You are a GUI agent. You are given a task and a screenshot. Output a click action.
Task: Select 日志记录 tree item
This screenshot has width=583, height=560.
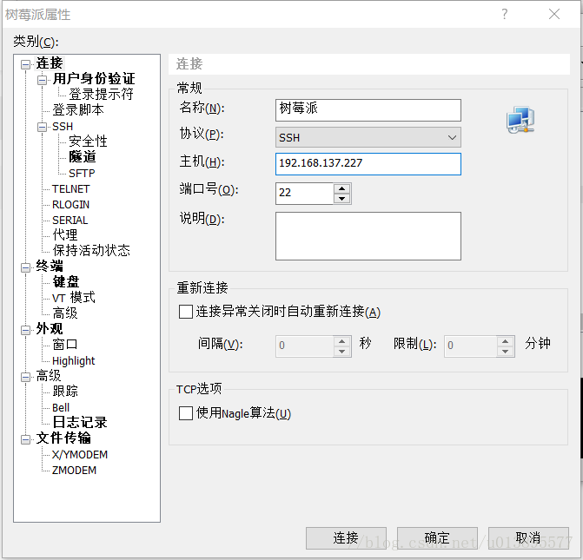pyautogui.click(x=80, y=423)
